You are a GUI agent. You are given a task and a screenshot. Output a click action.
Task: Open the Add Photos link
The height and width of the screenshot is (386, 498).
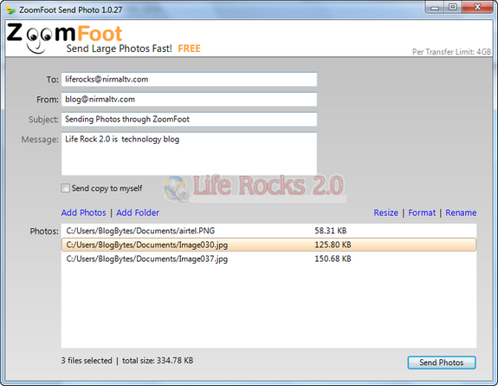coord(83,213)
